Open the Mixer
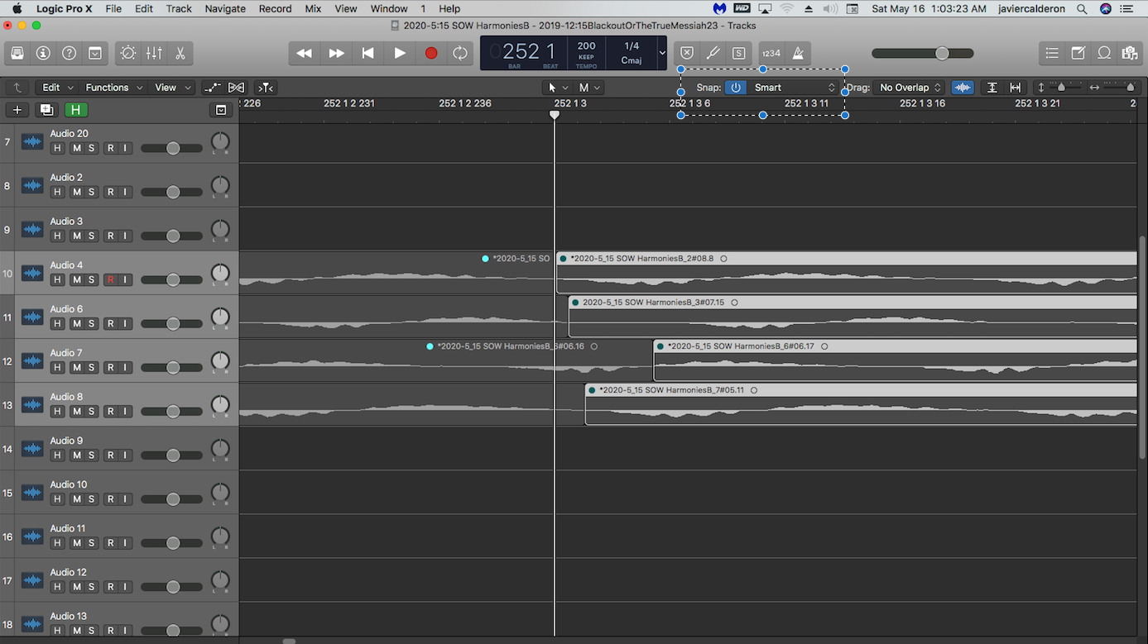The width and height of the screenshot is (1148, 644). pyautogui.click(x=154, y=53)
